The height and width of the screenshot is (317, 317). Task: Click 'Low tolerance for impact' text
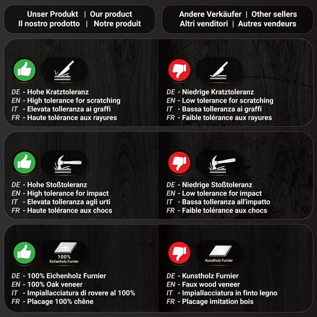(222, 193)
